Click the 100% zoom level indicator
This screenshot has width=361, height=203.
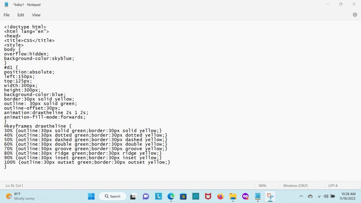(262, 185)
